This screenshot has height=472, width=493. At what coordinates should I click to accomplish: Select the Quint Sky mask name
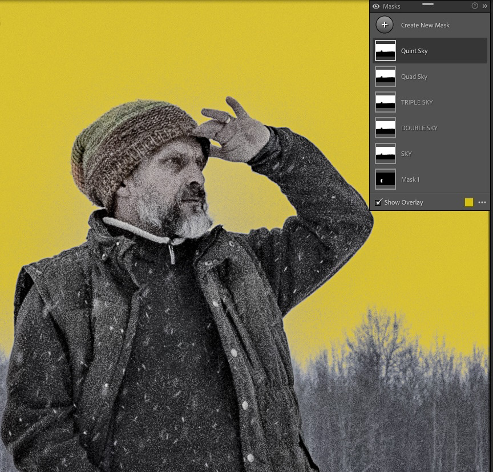coord(414,51)
